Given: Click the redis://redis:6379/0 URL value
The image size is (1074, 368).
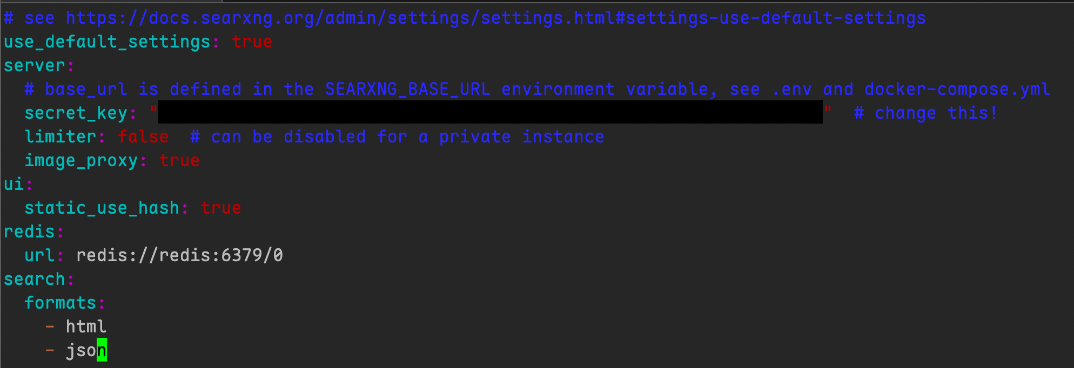Looking at the screenshot, I should click(x=179, y=256).
